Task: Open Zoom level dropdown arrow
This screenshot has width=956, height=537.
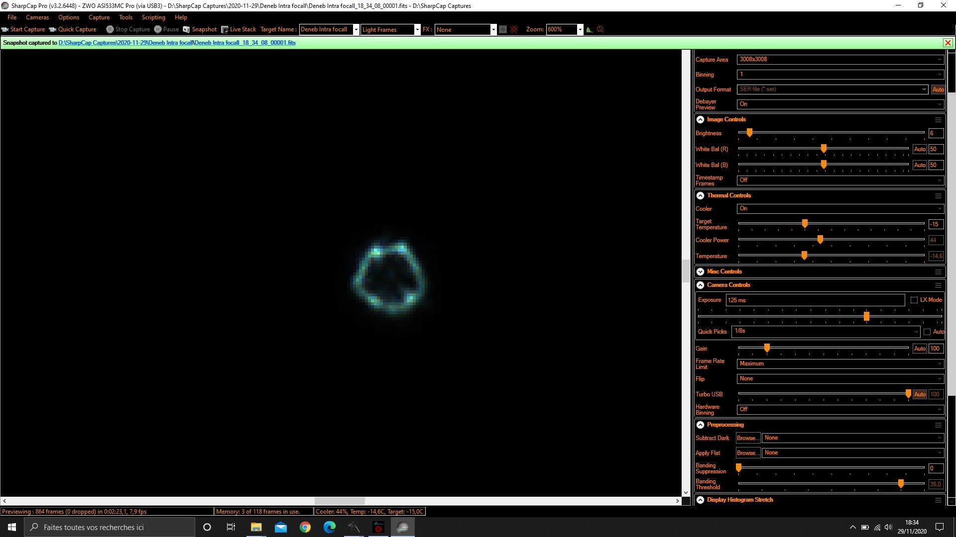Action: 580,30
